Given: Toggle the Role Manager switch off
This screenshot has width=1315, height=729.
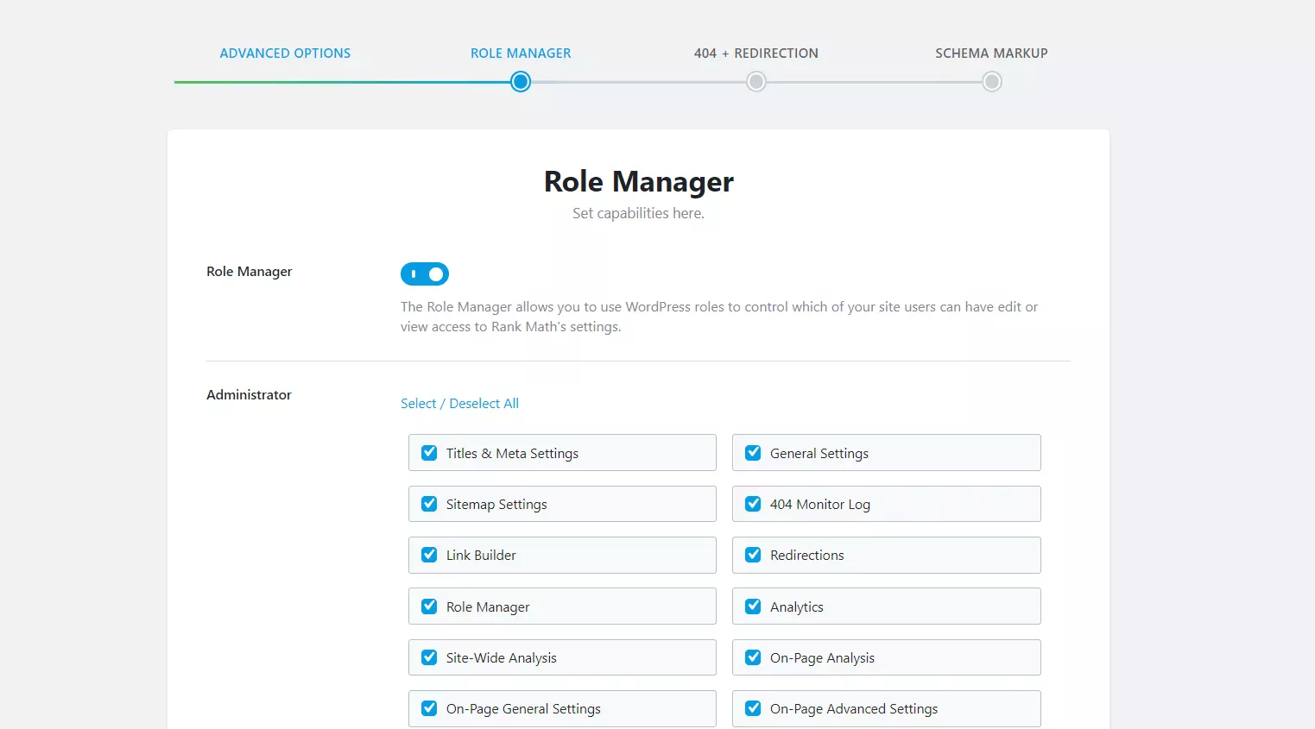Looking at the screenshot, I should [425, 274].
